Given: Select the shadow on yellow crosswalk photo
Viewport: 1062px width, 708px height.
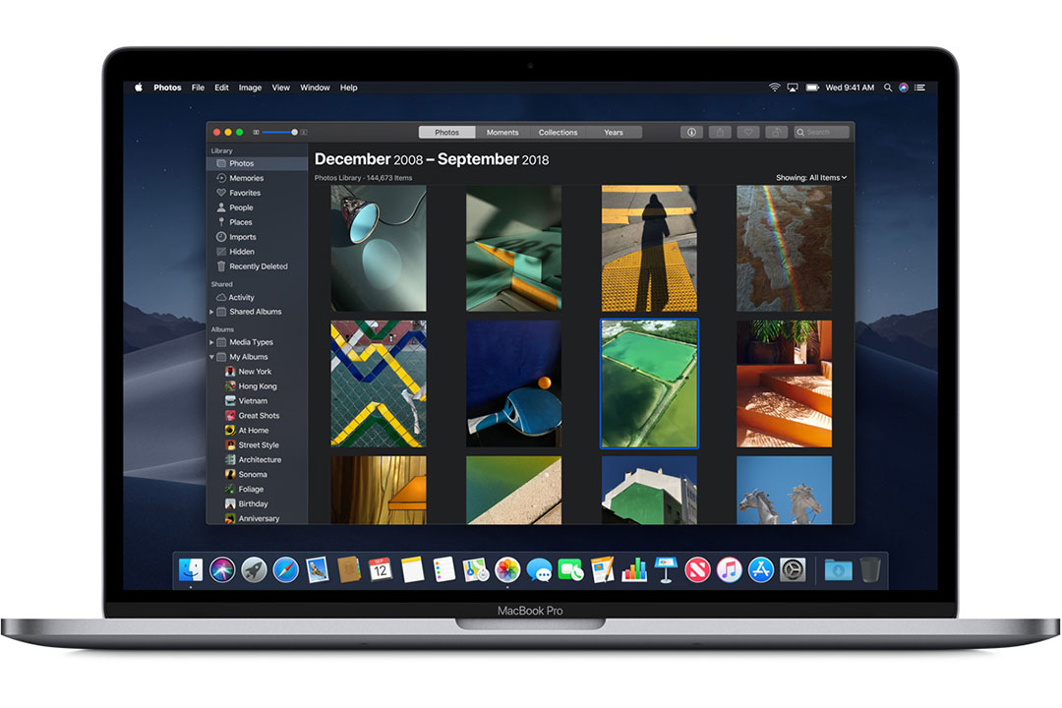Looking at the screenshot, I should click(649, 248).
